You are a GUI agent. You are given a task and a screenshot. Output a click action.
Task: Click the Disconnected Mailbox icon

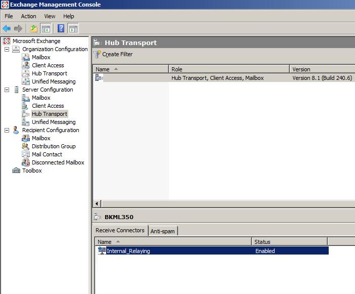[x=26, y=162]
